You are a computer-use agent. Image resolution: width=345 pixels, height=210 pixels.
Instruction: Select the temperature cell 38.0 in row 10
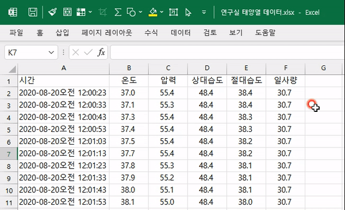(129, 190)
